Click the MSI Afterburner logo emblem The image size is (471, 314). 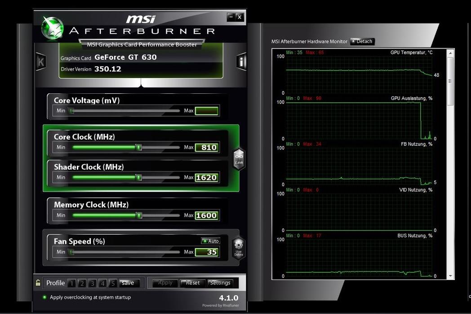point(52,29)
